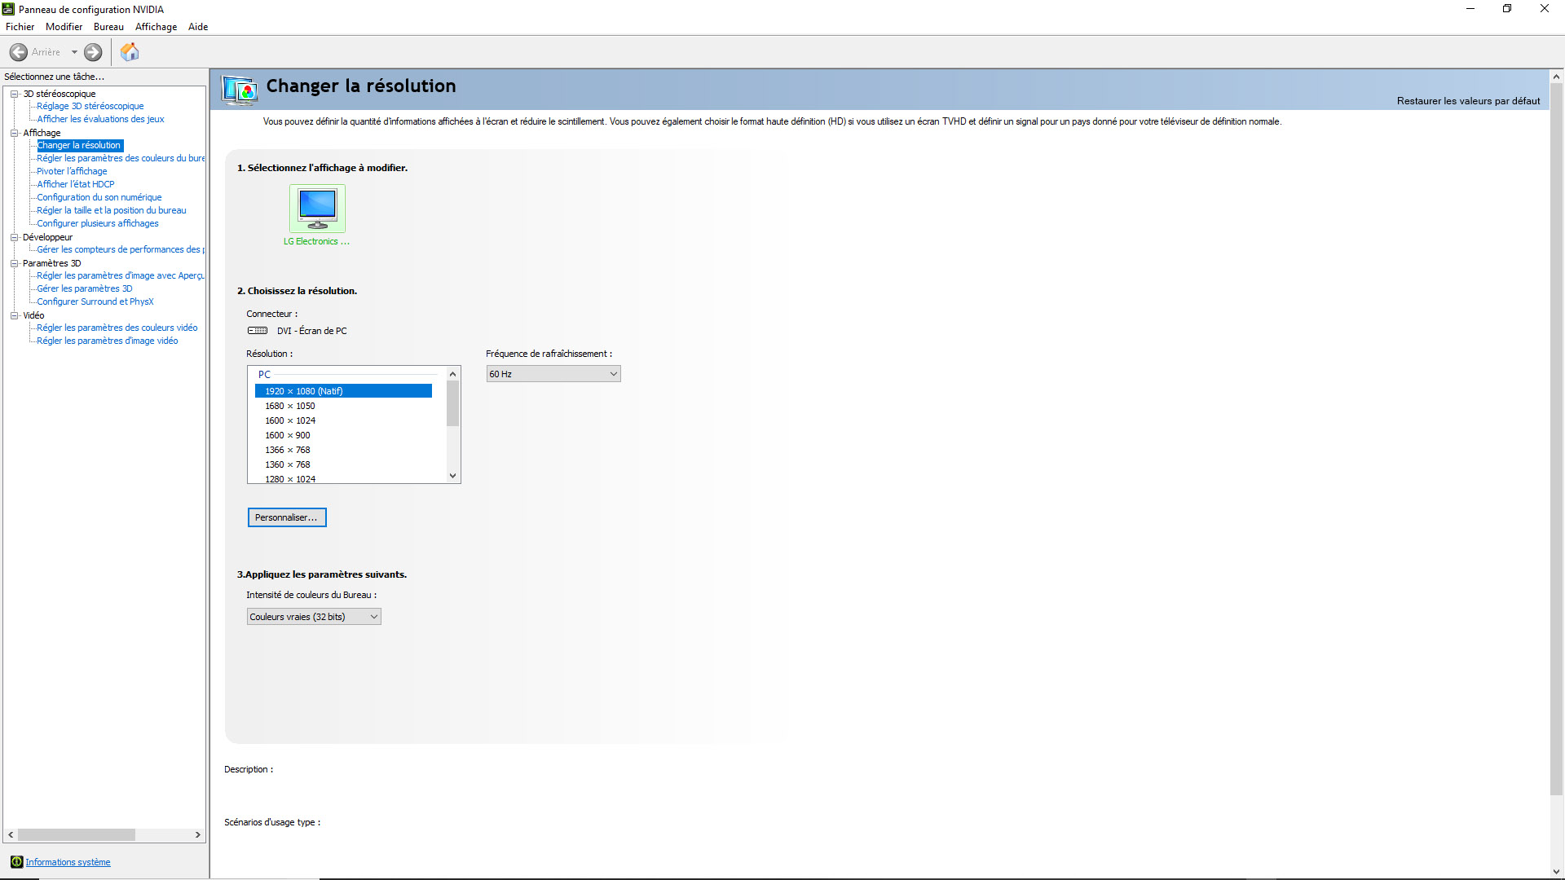Collapse the Paramètres 3D tree node

pyautogui.click(x=14, y=263)
